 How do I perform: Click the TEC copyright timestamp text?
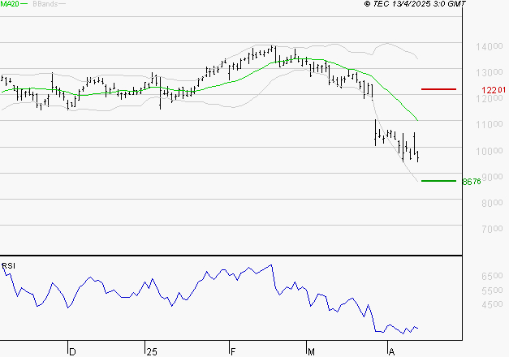click(x=415, y=4)
